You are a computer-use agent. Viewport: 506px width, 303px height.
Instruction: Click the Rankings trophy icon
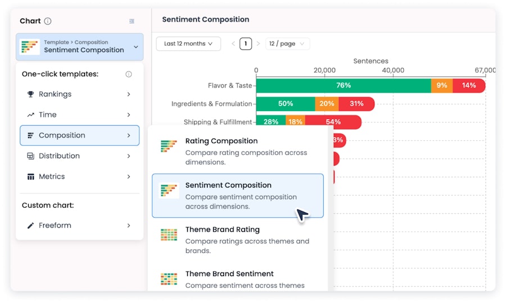click(x=31, y=94)
